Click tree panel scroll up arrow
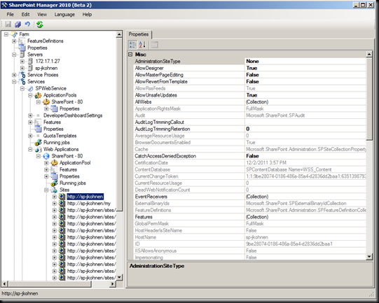This screenshot has height=303, width=379. coord(119,34)
